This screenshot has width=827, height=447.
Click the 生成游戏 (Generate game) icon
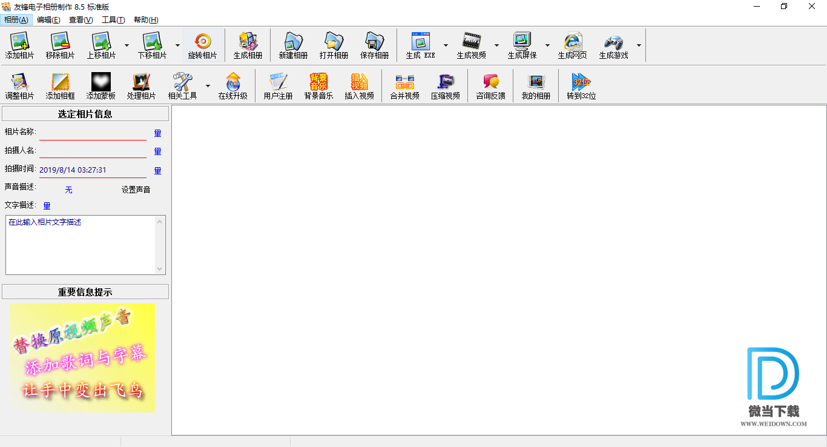tap(613, 45)
